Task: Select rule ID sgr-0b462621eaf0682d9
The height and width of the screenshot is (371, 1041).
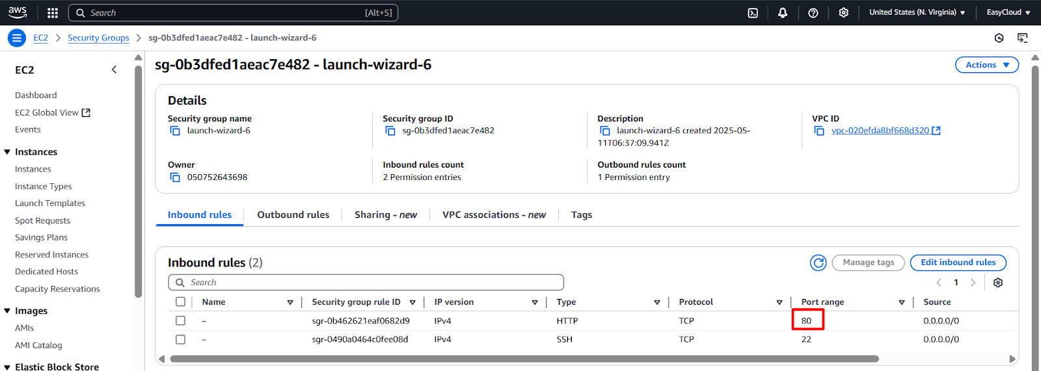Action: coord(360,321)
